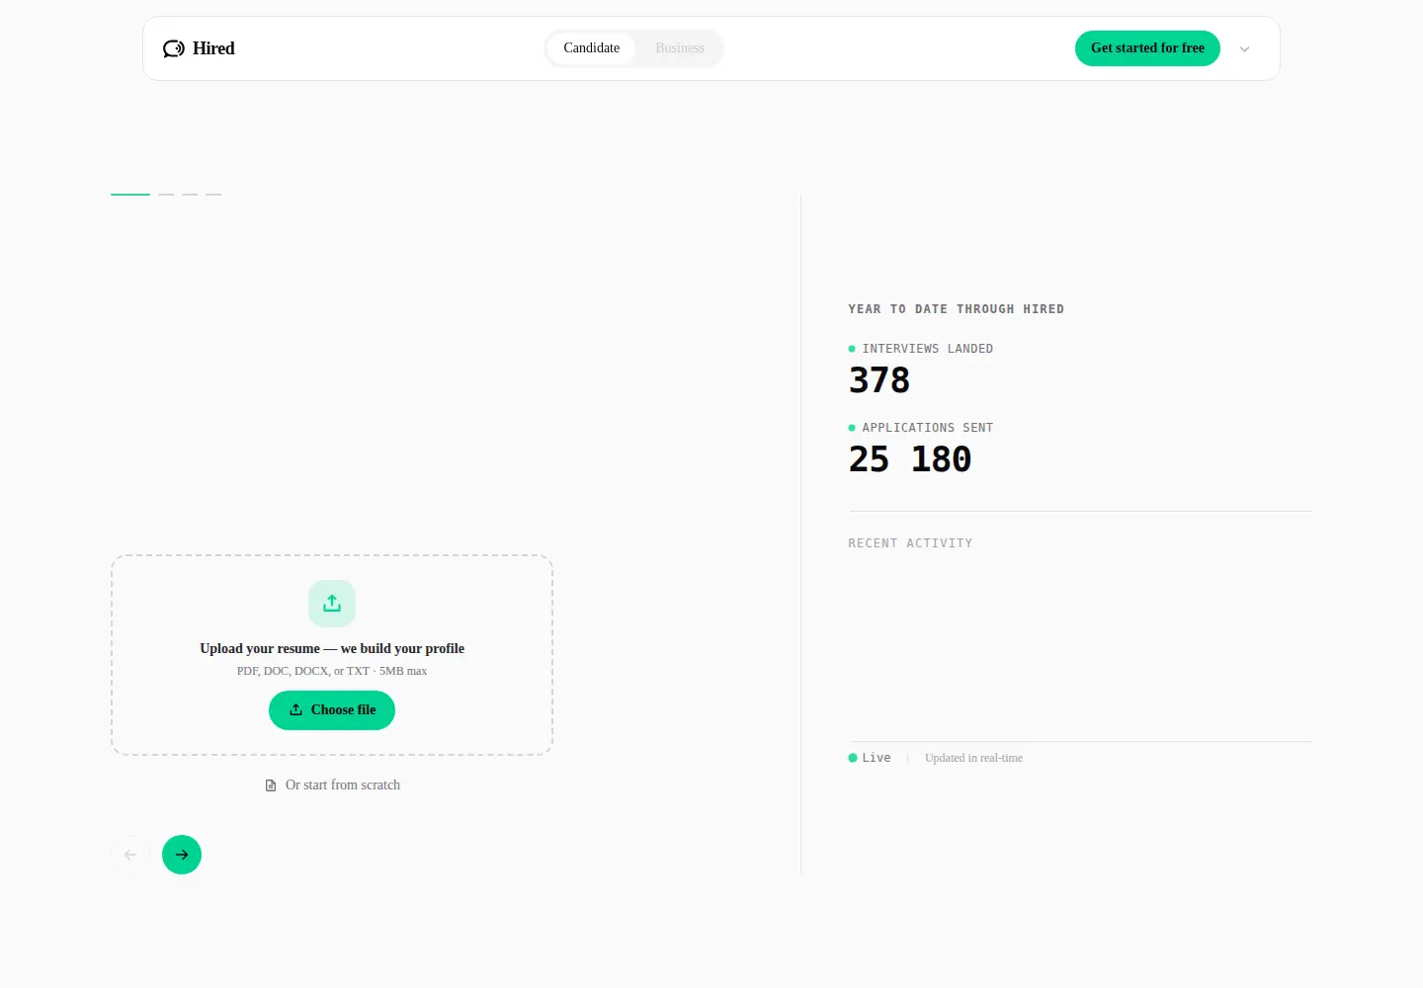
Task: Click the 'PDF, DOC, DOCX, or TXT · 5MB max' text
Action: (332, 671)
